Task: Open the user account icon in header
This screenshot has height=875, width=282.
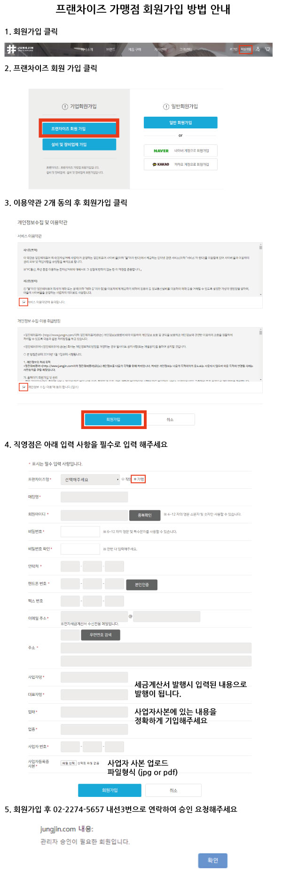Action: [x=258, y=49]
